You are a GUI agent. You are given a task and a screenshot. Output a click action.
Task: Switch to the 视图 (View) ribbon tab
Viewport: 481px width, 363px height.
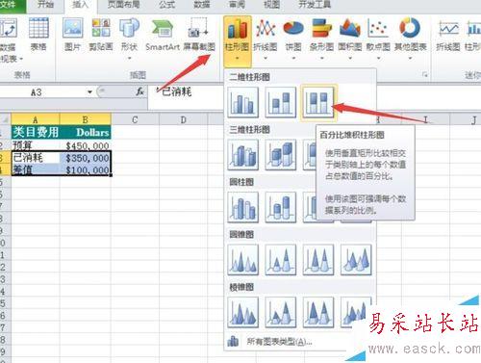pos(271,5)
